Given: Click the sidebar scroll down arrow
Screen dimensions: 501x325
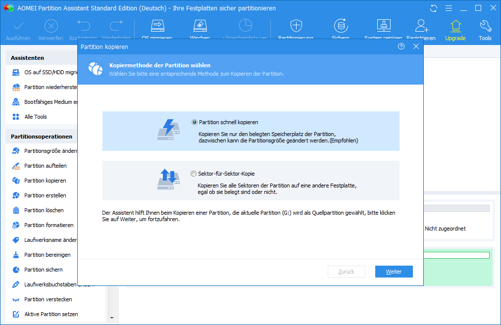Looking at the screenshot, I should tap(112, 318).
